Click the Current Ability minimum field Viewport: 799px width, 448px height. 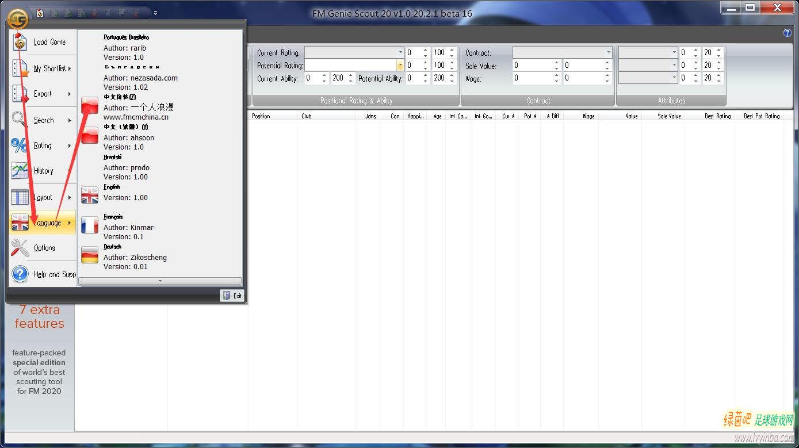tap(312, 78)
